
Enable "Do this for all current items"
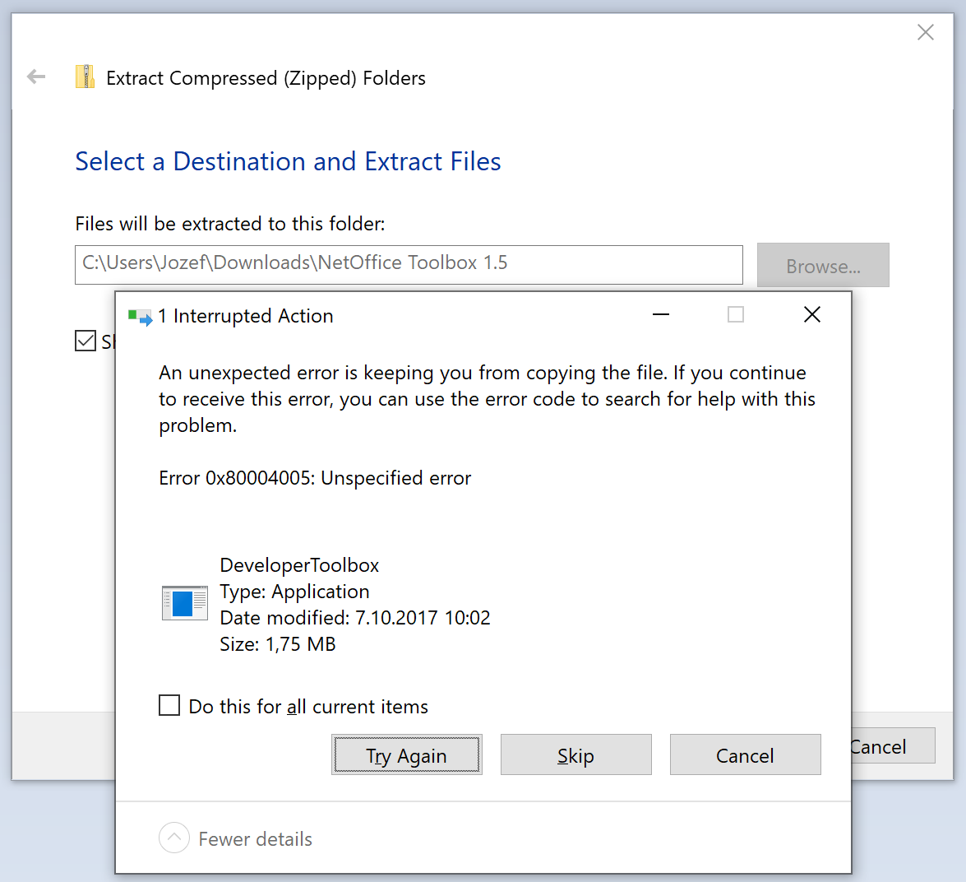[169, 706]
